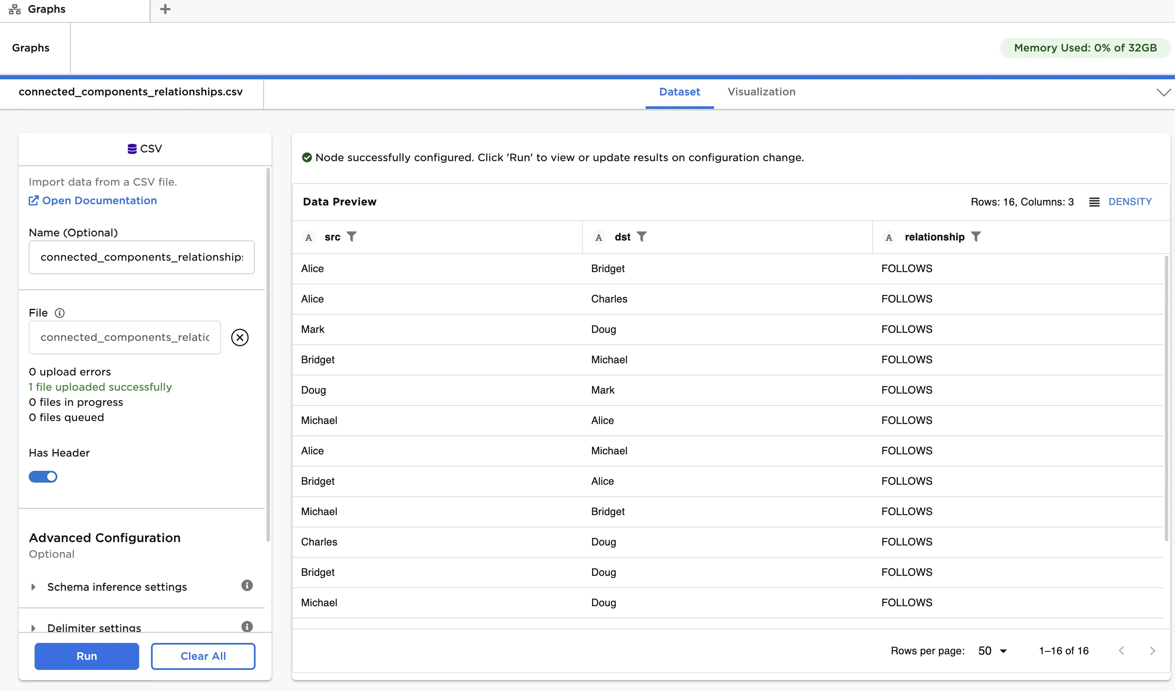The image size is (1175, 691).
Task: Filter the relationship column
Action: coord(977,237)
